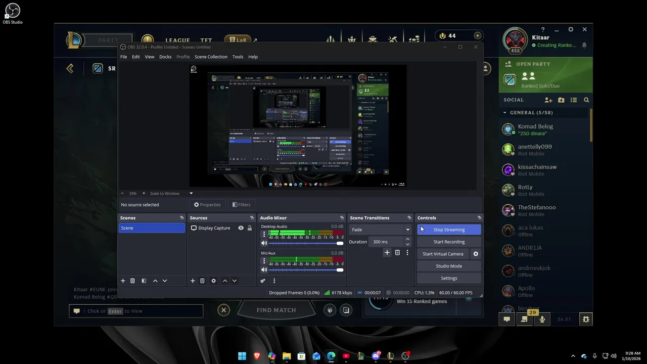Screen dimensions: 647x364
Task: Open View menu in OBS
Action: 150,57
